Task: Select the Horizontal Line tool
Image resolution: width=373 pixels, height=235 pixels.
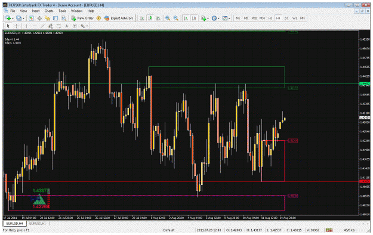Action: (x=34, y=26)
